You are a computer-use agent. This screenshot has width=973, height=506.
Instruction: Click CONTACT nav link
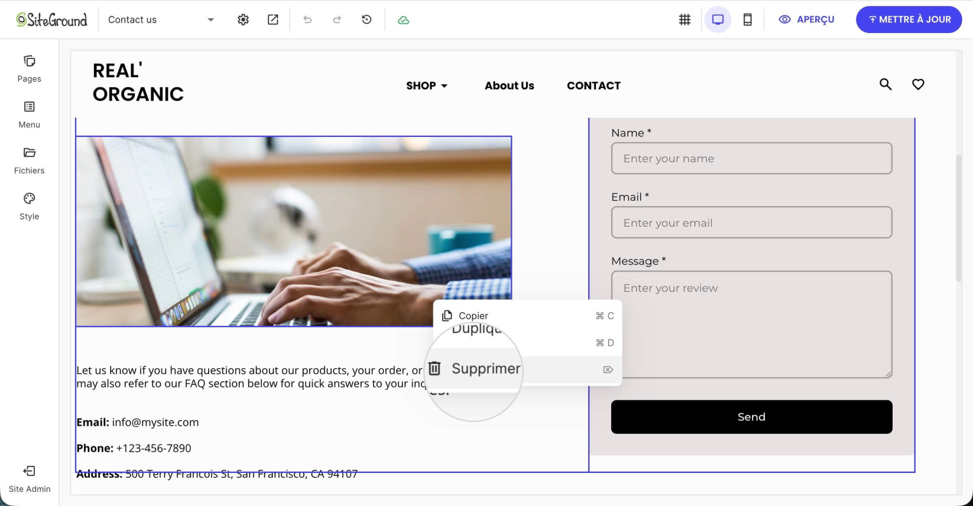(593, 86)
